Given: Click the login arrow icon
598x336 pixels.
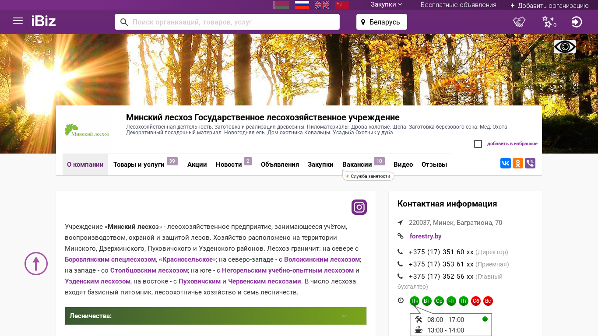Looking at the screenshot, I should tap(577, 22).
